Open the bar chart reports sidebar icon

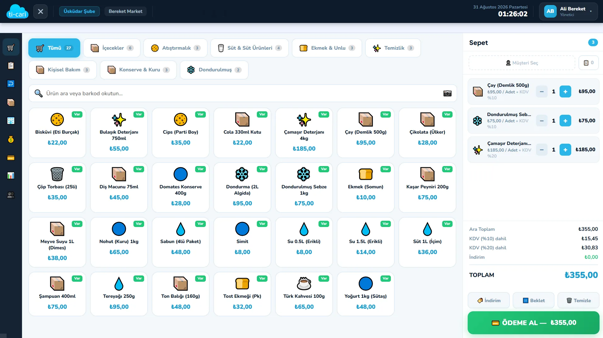tap(11, 176)
